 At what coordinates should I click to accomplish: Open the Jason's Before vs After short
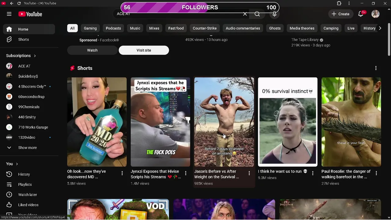point(224,122)
